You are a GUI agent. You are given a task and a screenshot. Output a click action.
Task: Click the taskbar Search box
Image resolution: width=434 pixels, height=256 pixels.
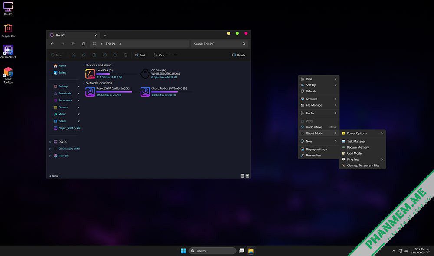coord(212,251)
